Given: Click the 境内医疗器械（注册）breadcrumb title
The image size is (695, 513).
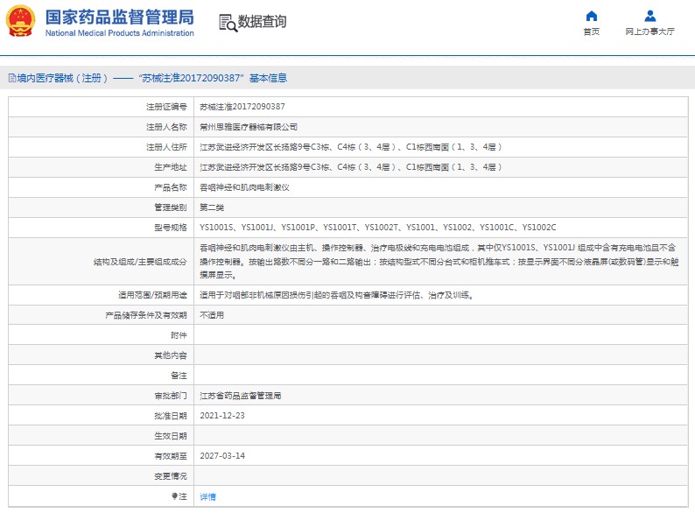Looking at the screenshot, I should point(62,78).
